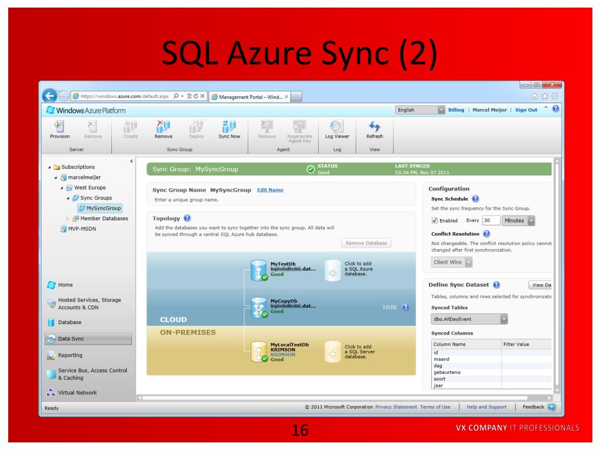Click the Feedback icon in footer
The image size is (600, 450).
[552, 407]
